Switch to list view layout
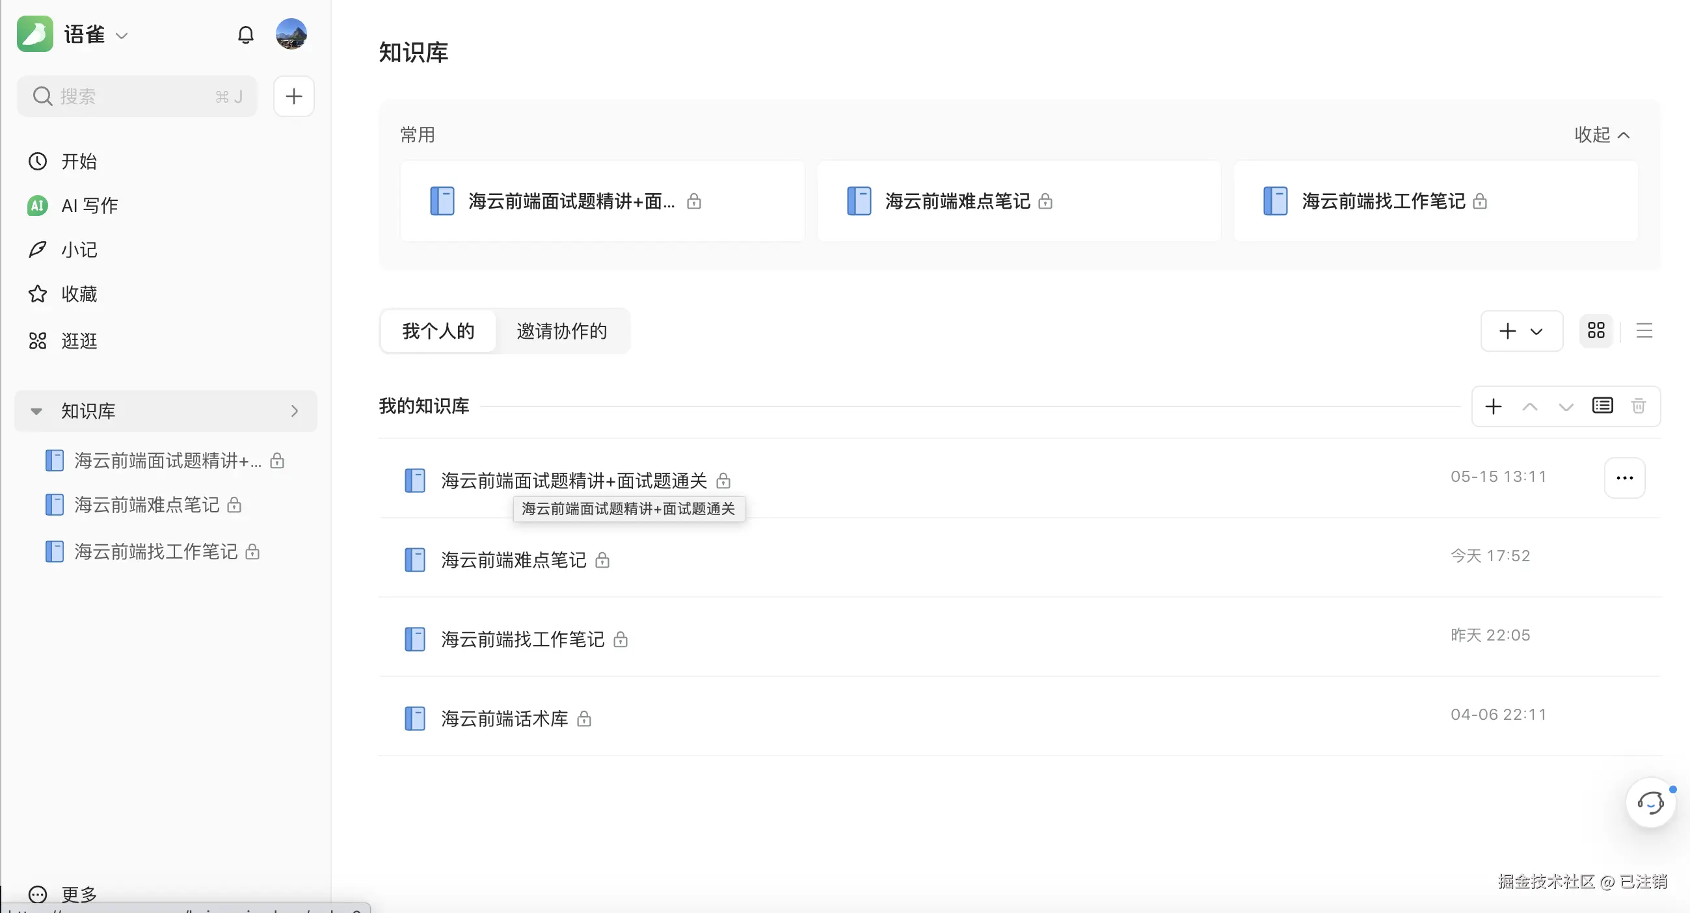1690x913 pixels. [1643, 330]
